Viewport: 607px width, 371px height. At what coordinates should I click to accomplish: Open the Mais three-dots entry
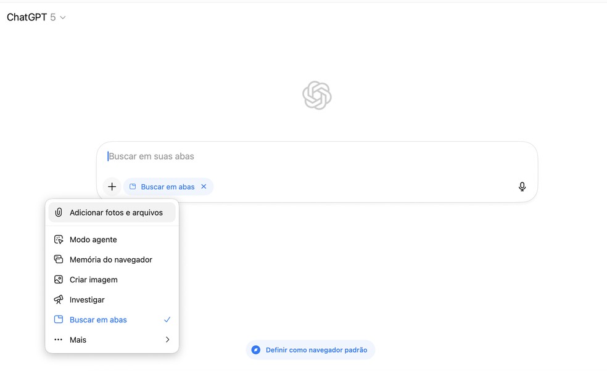[x=112, y=340]
